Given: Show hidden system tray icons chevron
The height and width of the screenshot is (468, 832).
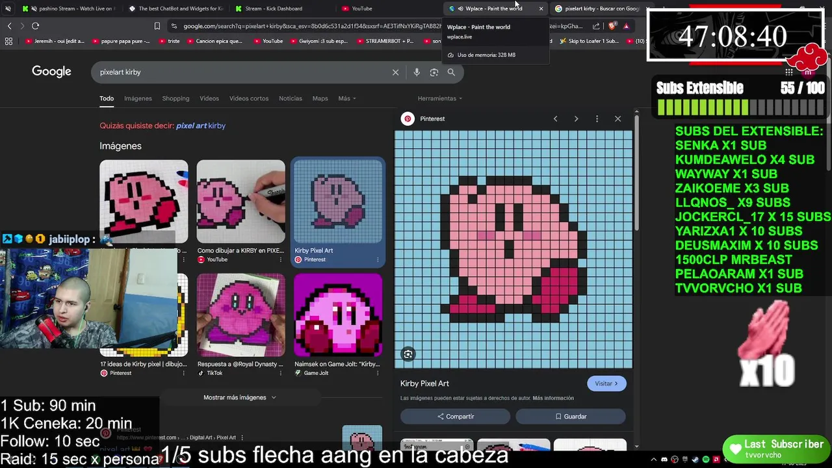Looking at the screenshot, I should [x=654, y=460].
